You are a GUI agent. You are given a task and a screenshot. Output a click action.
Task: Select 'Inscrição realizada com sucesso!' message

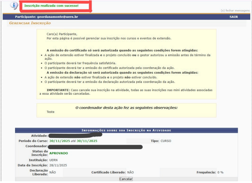tap(51, 6)
